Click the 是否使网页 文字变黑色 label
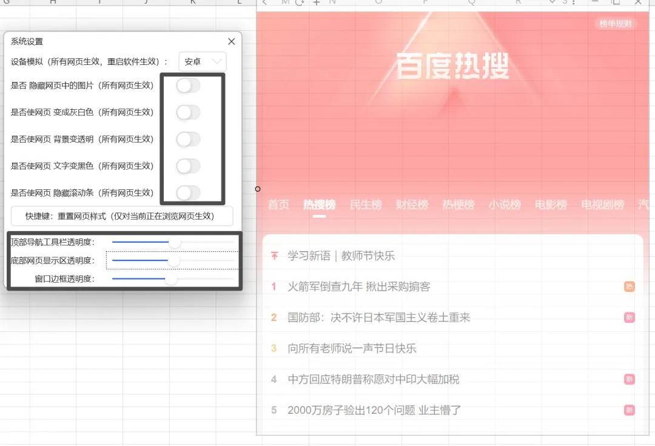The image size is (655, 446). [82, 166]
